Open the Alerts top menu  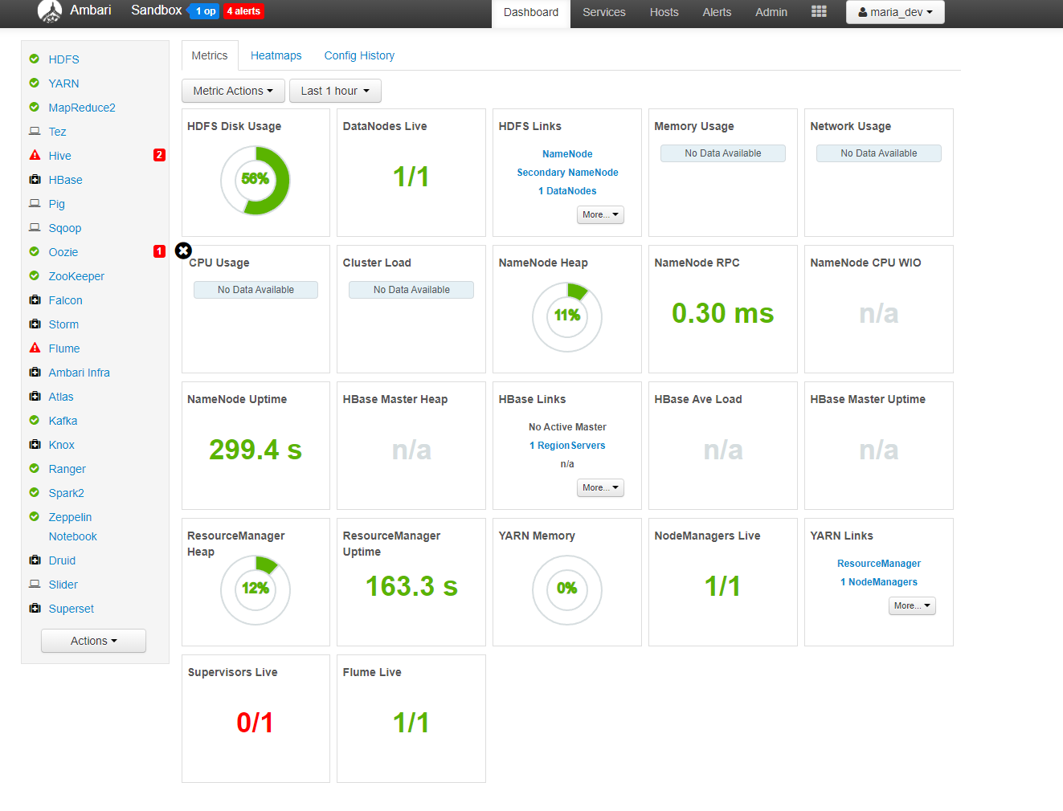[x=717, y=12]
